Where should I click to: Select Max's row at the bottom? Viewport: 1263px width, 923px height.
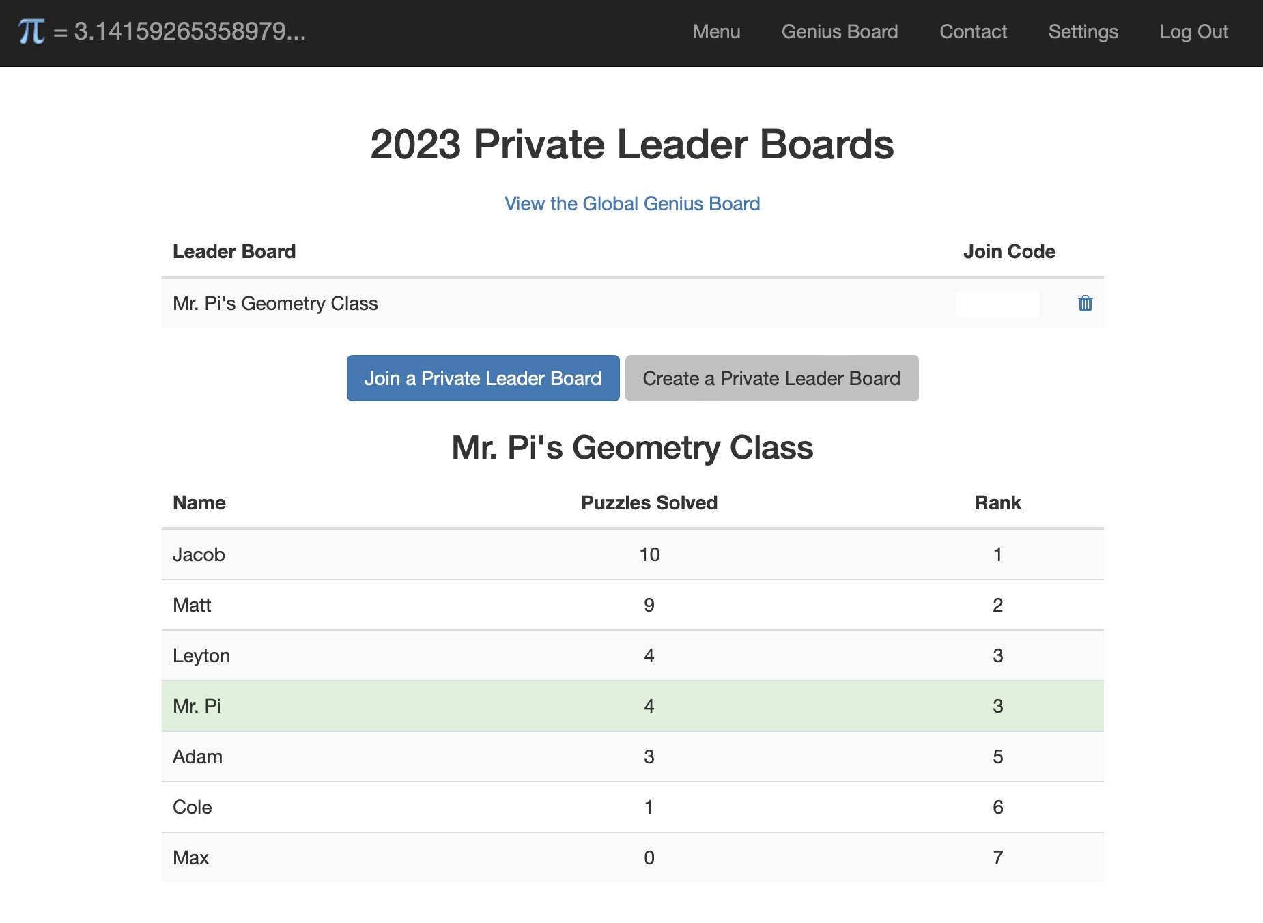point(633,857)
